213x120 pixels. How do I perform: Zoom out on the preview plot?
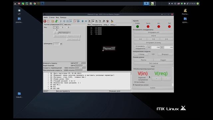coord(86,21)
